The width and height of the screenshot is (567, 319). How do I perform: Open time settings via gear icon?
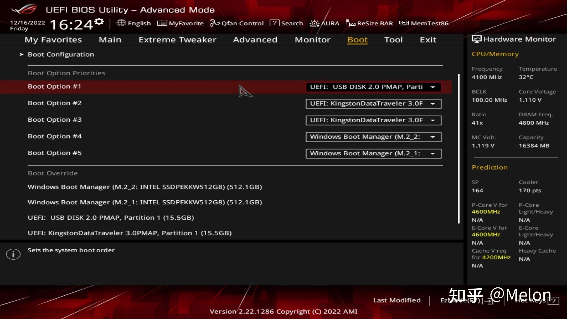coord(100,22)
